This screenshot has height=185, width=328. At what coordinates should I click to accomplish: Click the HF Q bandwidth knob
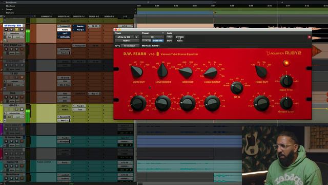point(237,88)
